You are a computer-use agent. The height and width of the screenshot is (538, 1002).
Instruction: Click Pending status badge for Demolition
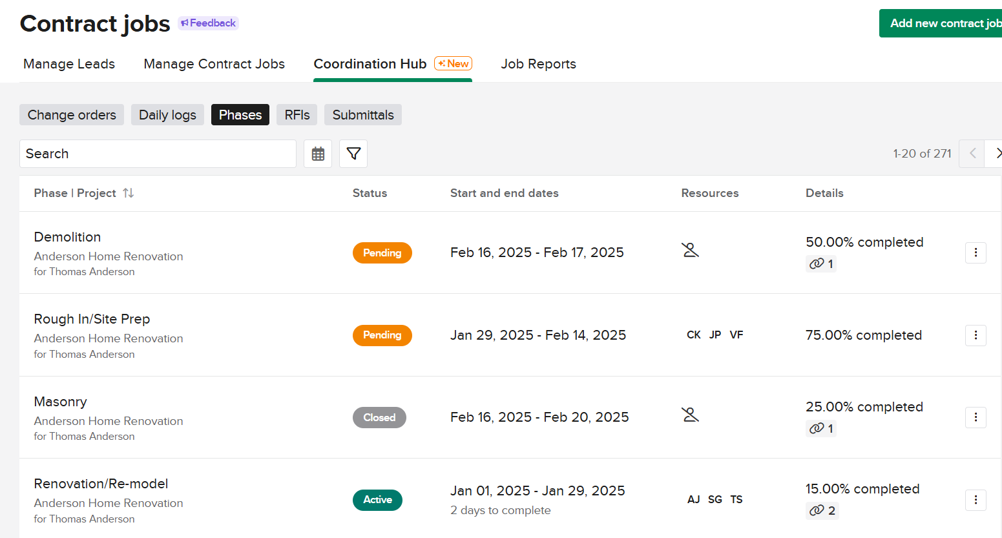click(382, 253)
